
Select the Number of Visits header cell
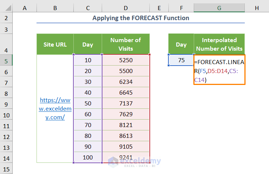(126, 44)
